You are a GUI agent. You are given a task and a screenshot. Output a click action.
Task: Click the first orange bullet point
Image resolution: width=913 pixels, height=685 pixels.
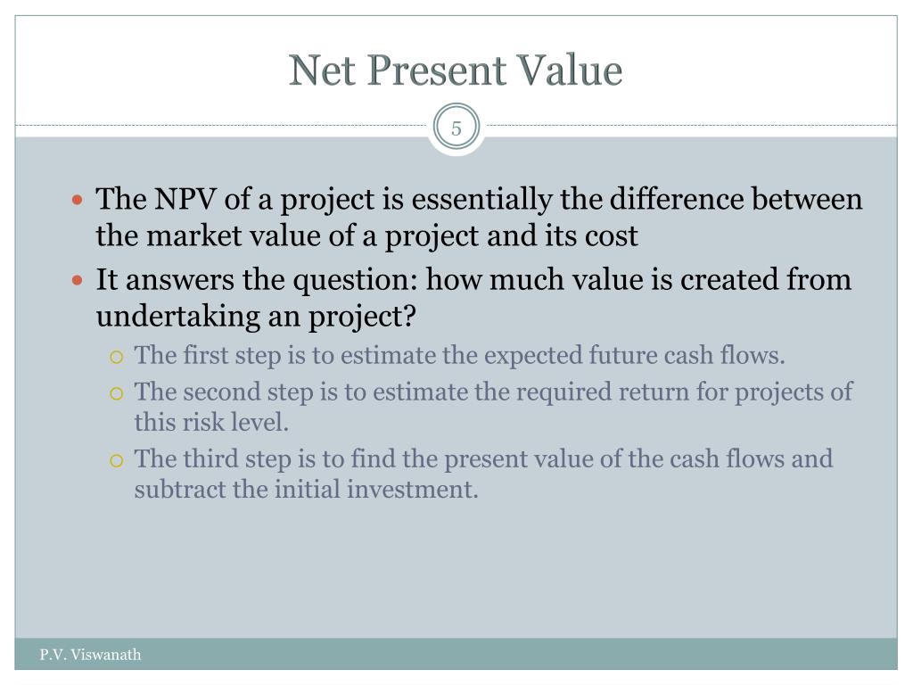[x=78, y=201]
